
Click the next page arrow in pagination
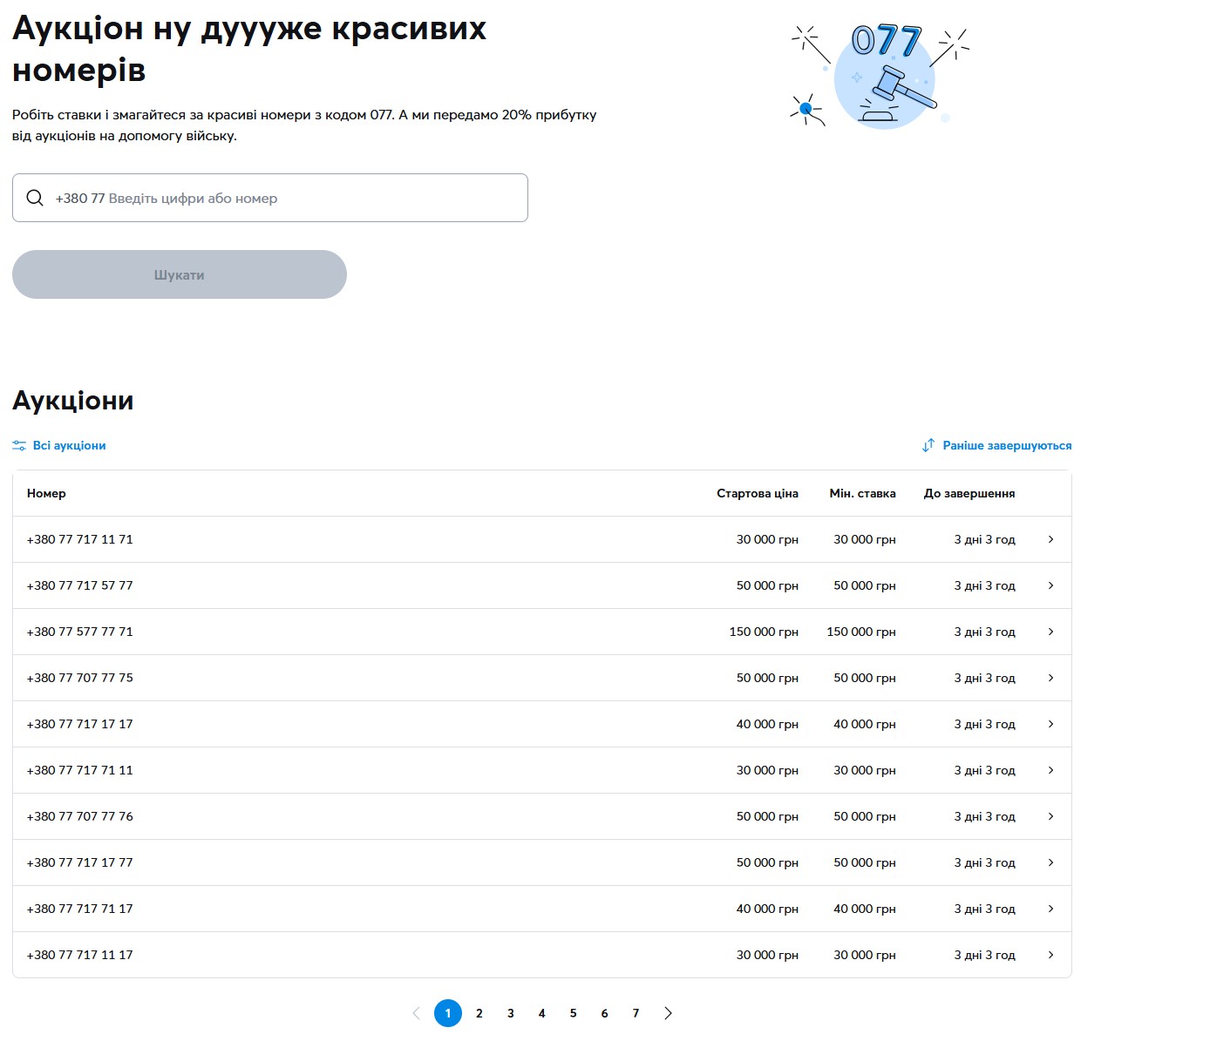[x=668, y=1013]
